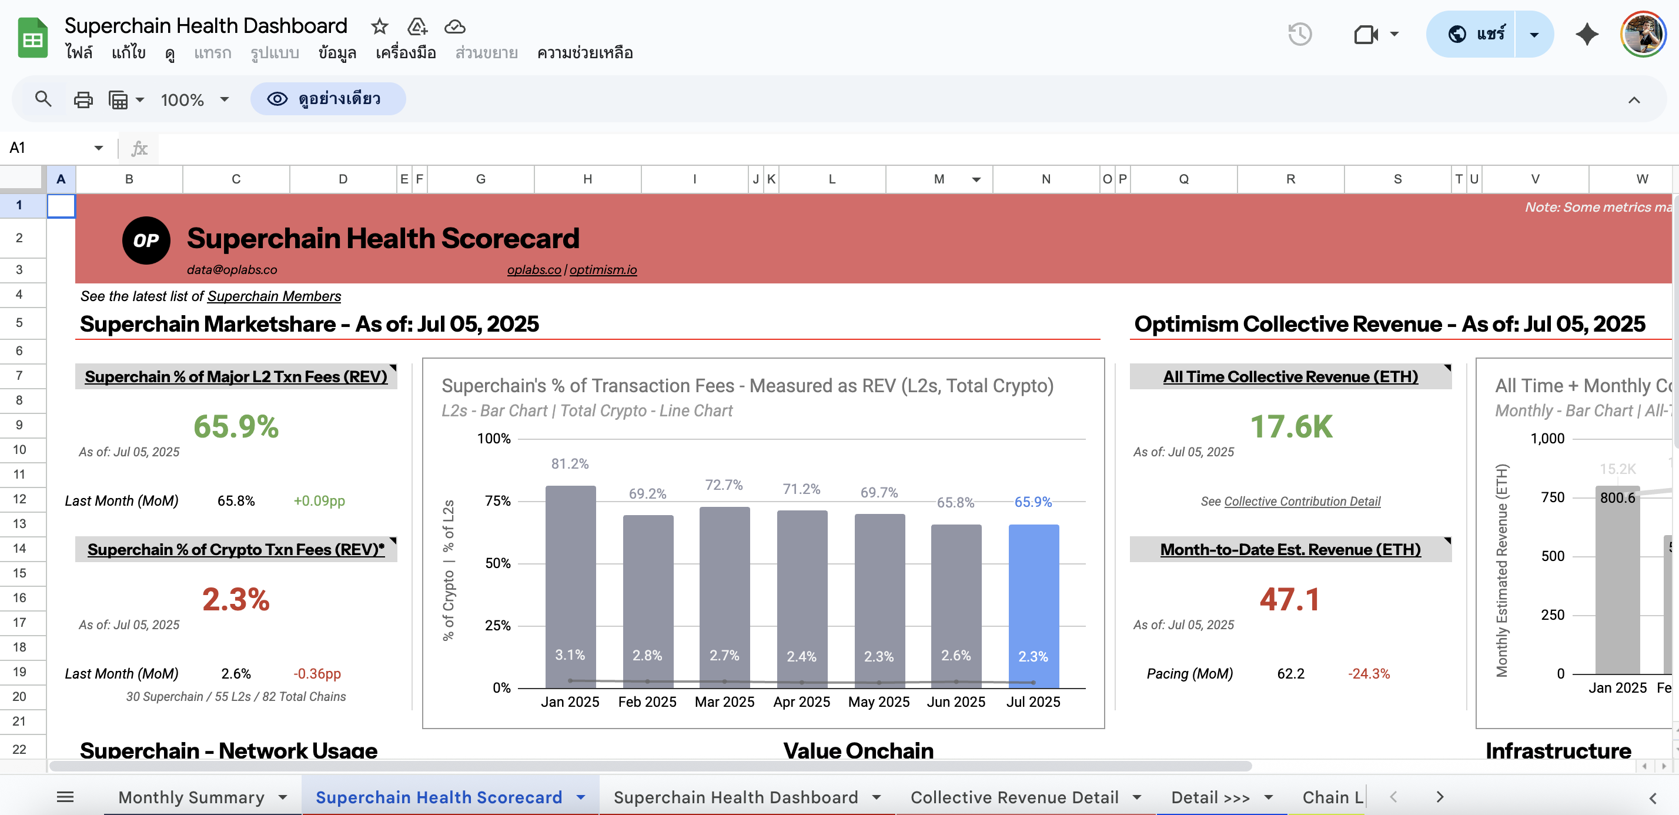Open the Gemini sparkle assistant
Viewport: 1679px width, 815px height.
[x=1587, y=34]
